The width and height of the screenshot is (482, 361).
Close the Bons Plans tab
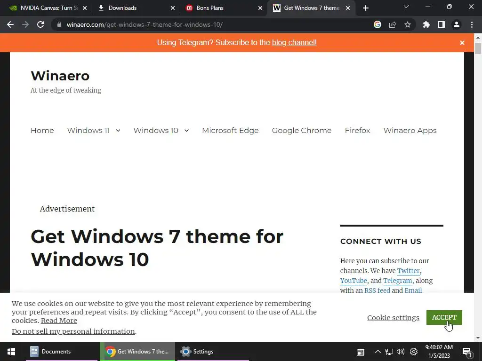pyautogui.click(x=260, y=8)
